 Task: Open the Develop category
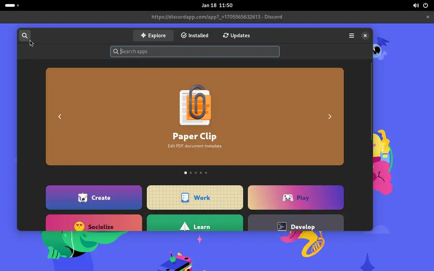[296, 223]
